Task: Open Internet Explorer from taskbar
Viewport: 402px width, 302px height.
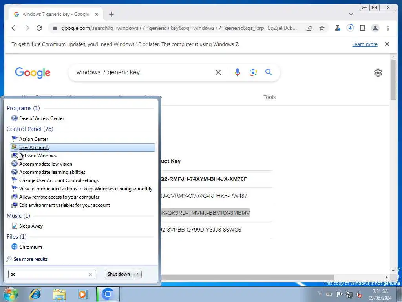Action: (35, 294)
